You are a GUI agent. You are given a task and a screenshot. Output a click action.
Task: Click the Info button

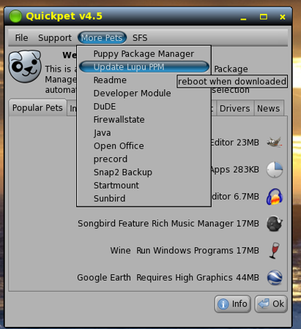point(233,304)
